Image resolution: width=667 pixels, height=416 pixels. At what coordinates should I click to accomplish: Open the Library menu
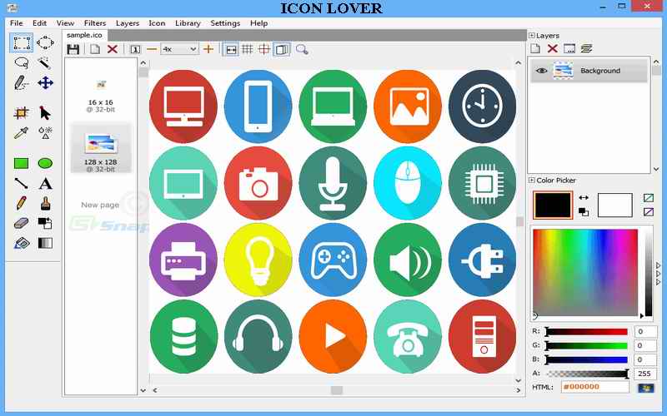188,23
